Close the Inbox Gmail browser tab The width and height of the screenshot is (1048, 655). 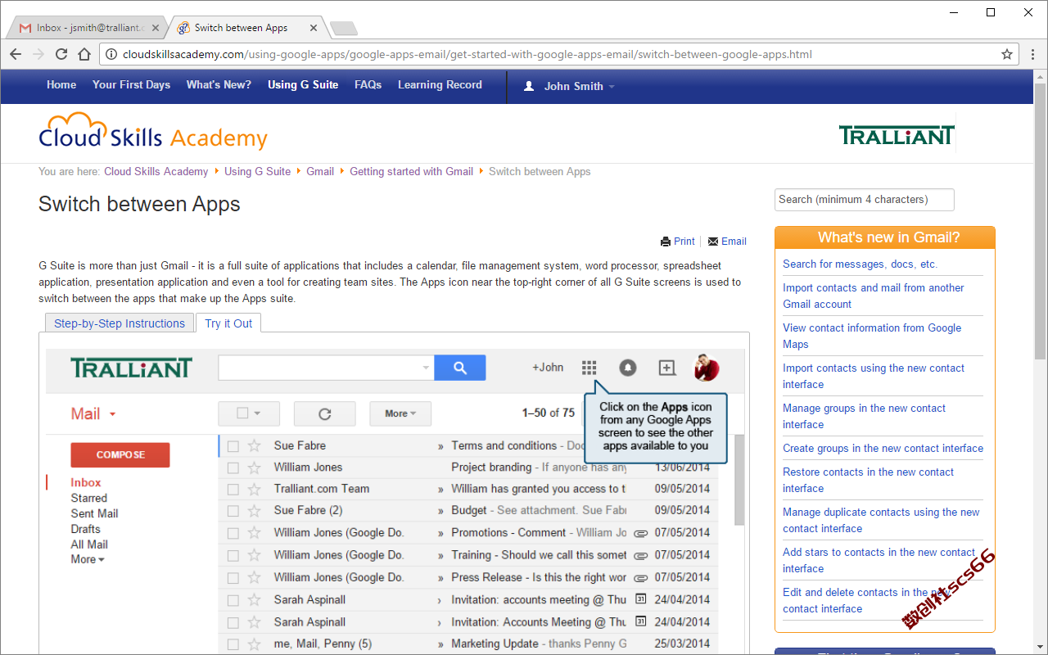(156, 28)
